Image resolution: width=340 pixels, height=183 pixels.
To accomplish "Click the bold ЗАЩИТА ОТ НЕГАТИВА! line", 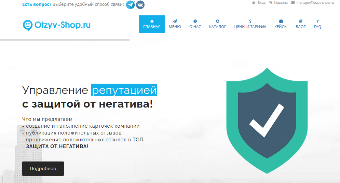I will 57,146.
